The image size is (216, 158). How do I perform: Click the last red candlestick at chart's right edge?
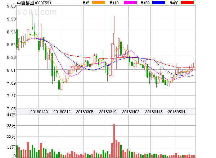194,65
